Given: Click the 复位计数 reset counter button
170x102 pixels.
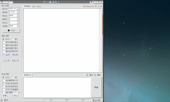Looking at the screenshot, I should coord(96,100).
